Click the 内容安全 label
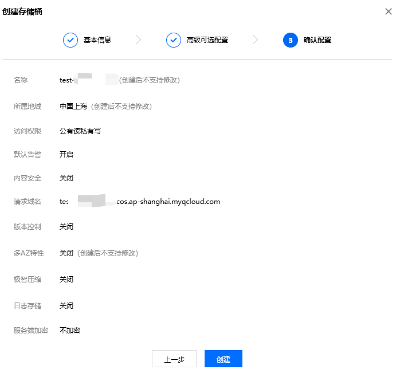This screenshot has height=377, width=396. pyautogui.click(x=28, y=178)
